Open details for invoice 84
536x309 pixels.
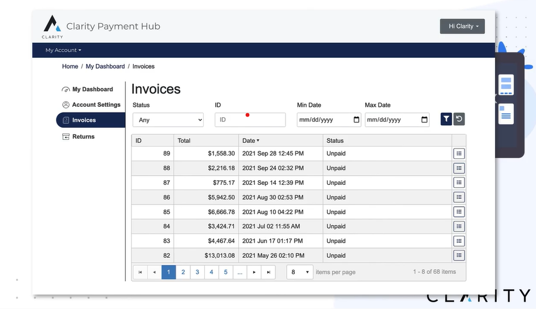pos(459,226)
